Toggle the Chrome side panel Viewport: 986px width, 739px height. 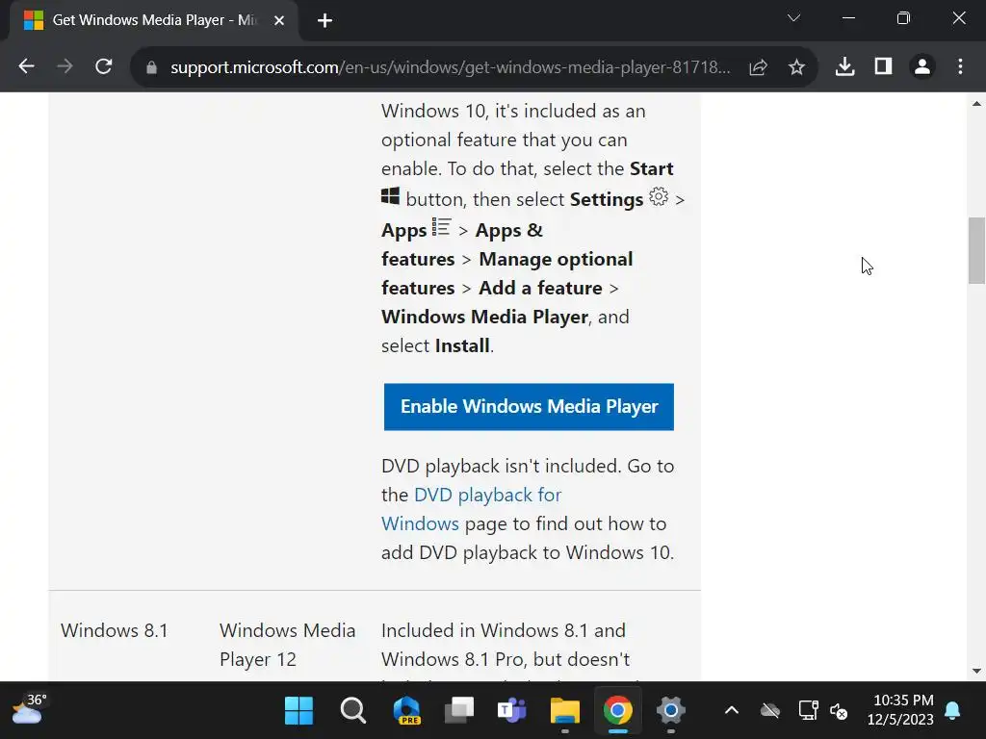[884, 66]
